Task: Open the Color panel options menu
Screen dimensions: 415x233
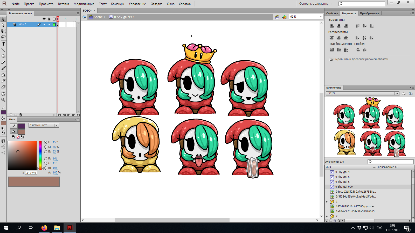Action: 77,119
